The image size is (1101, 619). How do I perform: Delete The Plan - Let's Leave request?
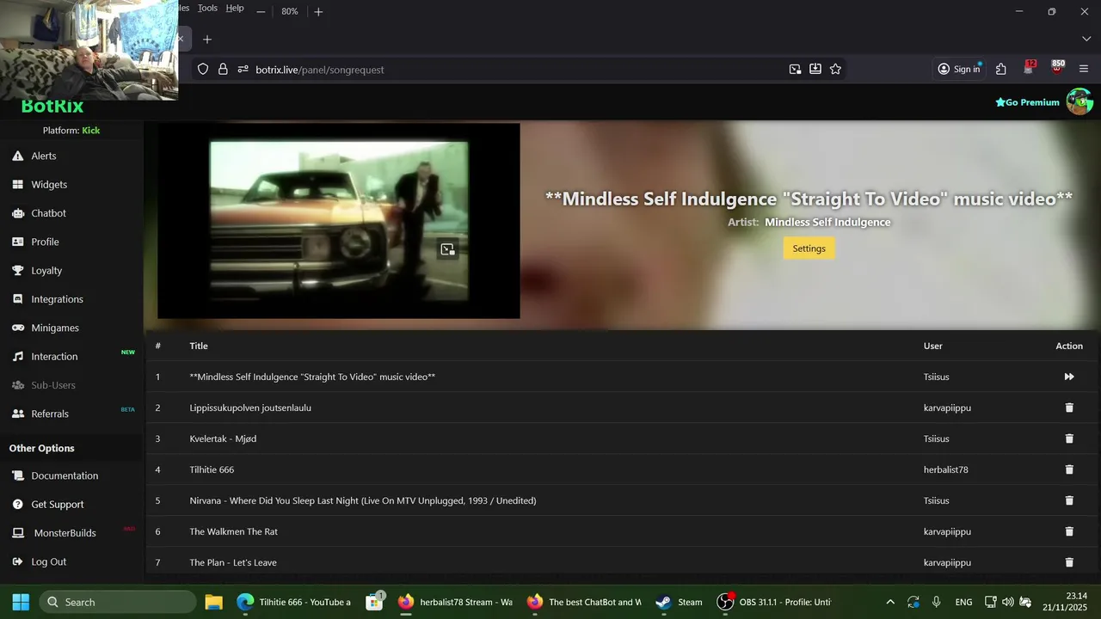tap(1069, 562)
